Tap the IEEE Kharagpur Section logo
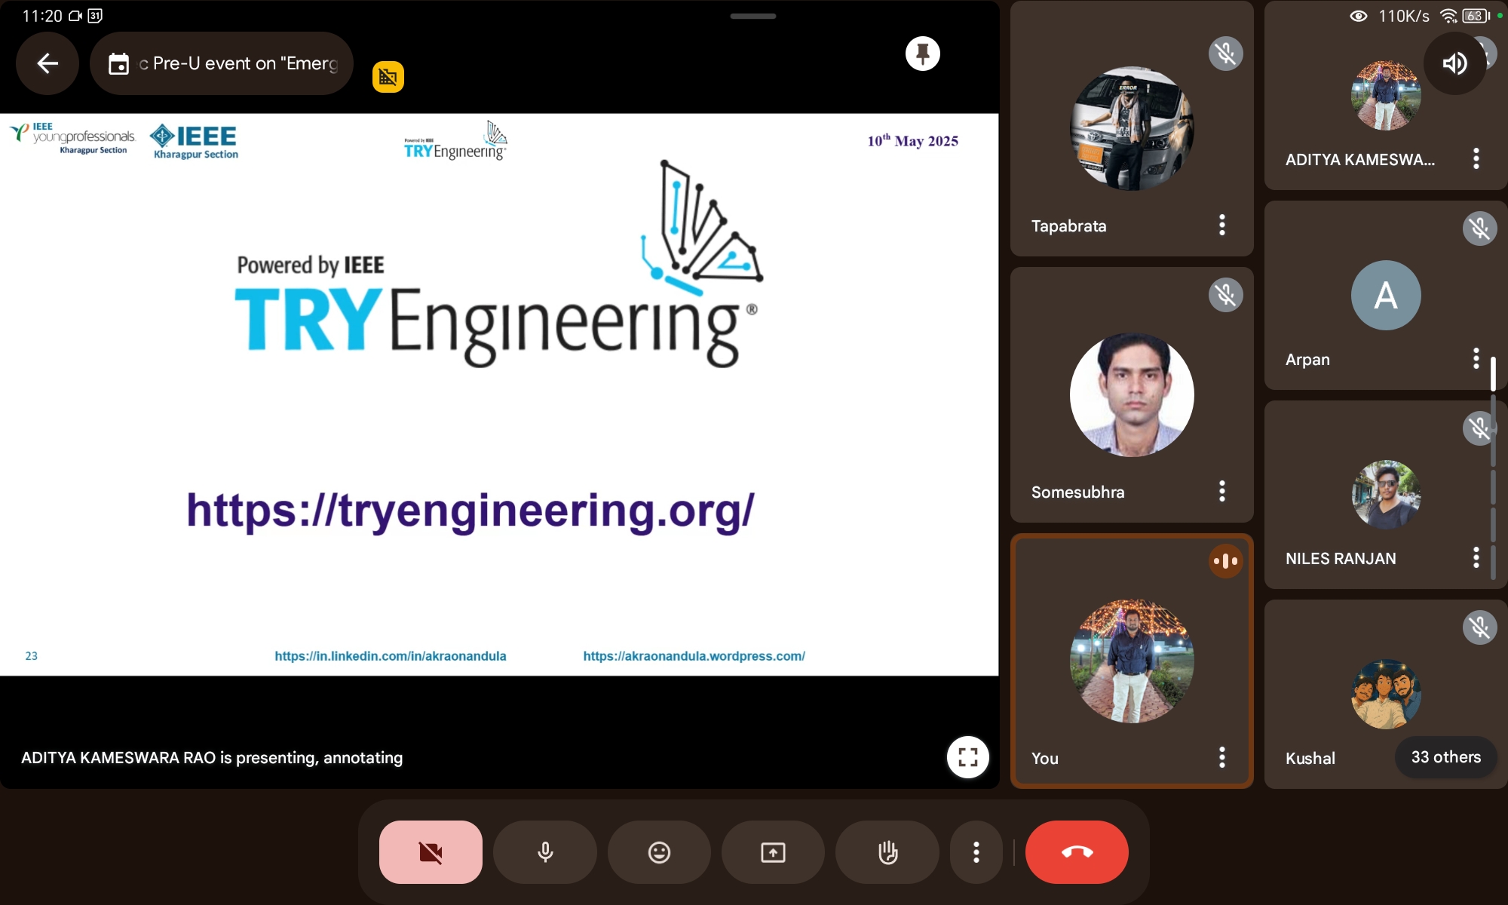1508x905 pixels. pos(195,141)
